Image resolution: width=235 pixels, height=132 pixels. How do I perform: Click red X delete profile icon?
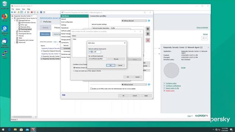tap(148, 40)
